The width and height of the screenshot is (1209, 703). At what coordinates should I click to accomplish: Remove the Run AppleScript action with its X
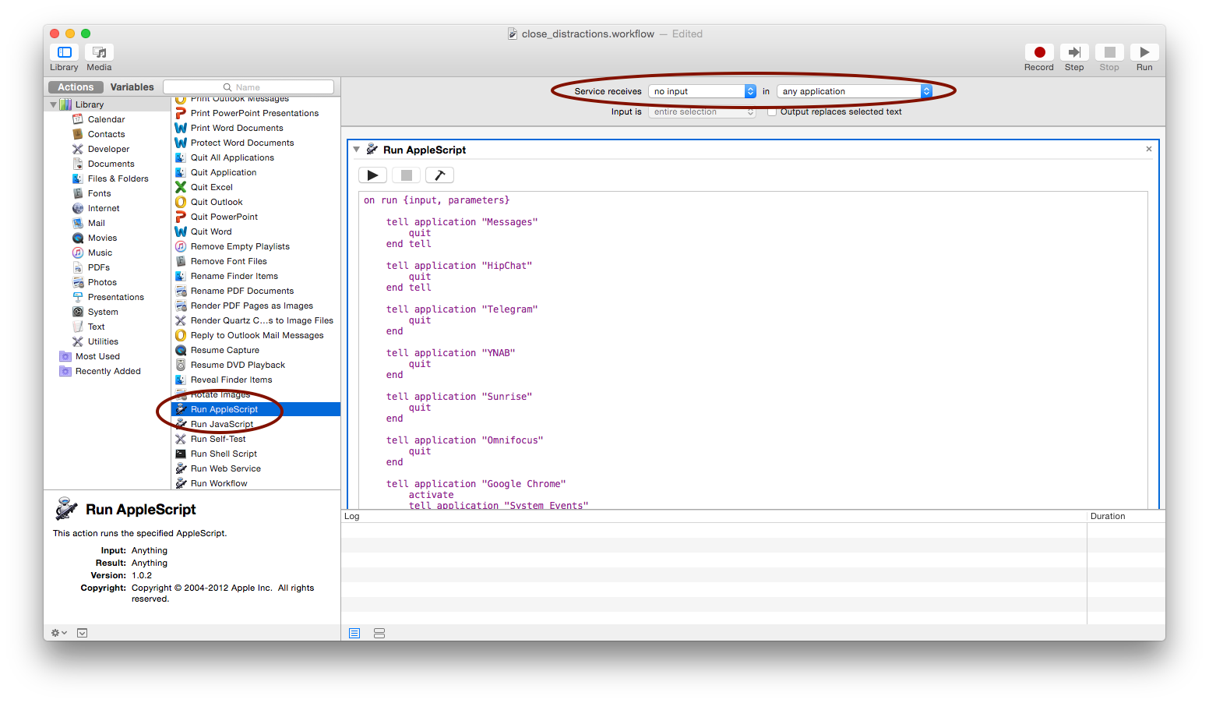point(1148,149)
